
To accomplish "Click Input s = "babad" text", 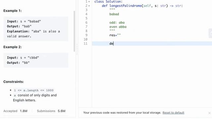I will click(24, 21).
